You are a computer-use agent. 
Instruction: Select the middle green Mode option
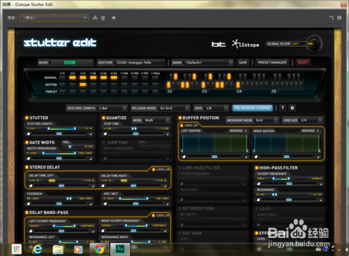(x=70, y=63)
